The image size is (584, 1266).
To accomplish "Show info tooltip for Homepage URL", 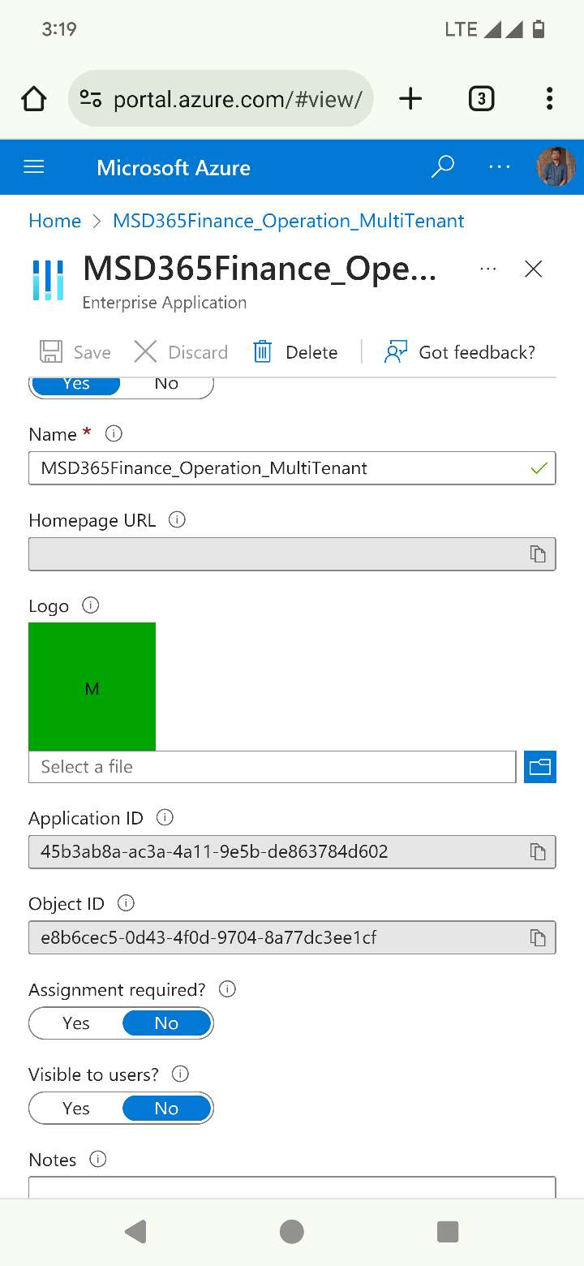I will [x=177, y=519].
